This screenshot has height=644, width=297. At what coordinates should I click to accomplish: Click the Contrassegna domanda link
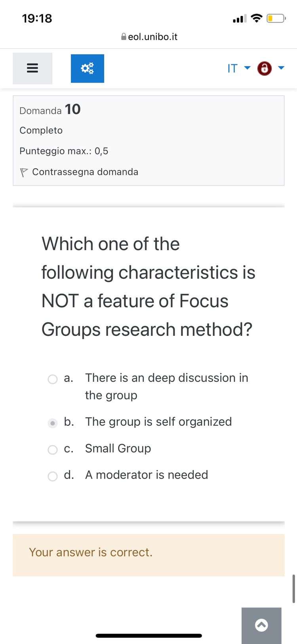85,172
